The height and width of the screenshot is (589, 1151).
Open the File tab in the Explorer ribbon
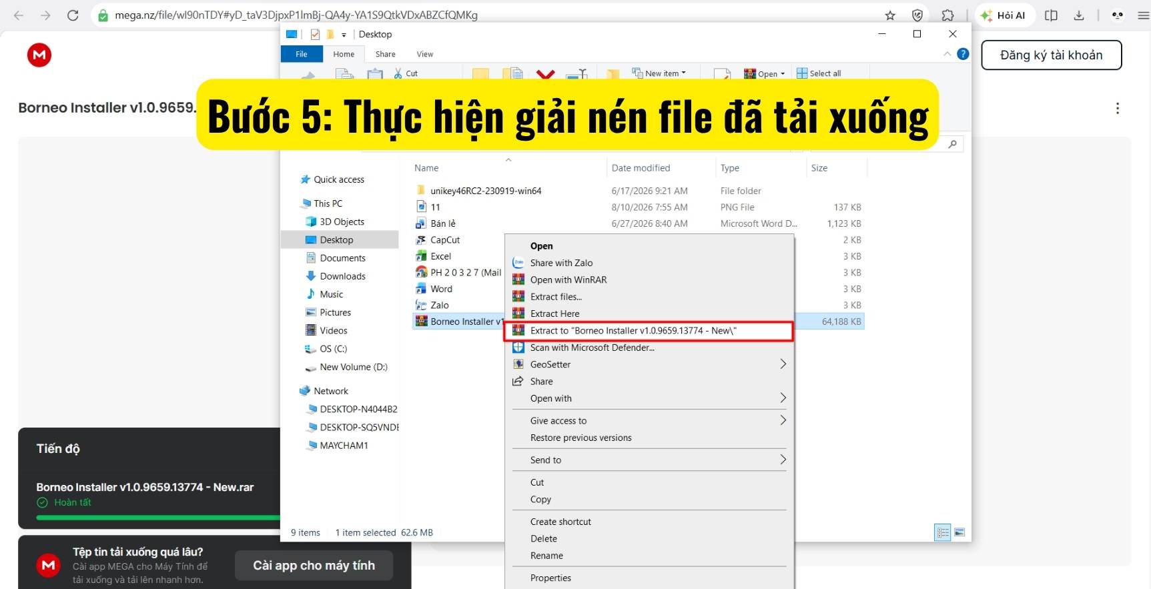click(x=302, y=54)
